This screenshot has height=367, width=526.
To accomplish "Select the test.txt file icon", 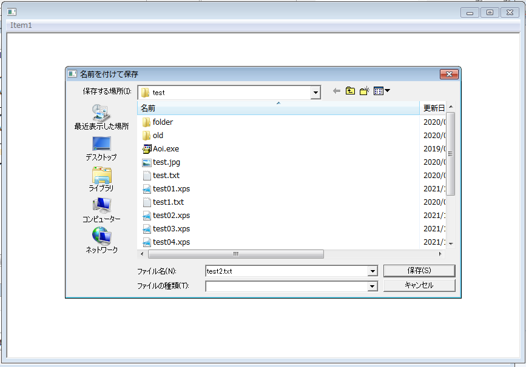I will [147, 176].
